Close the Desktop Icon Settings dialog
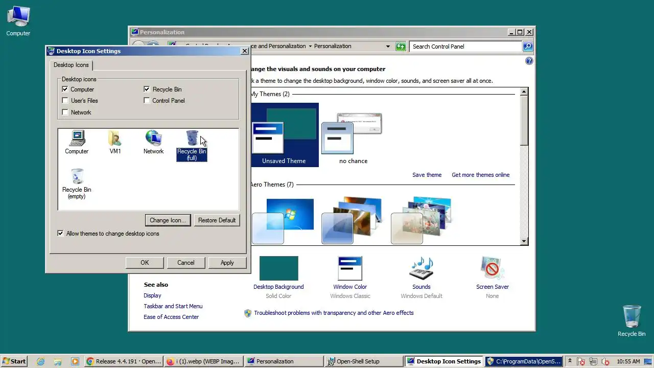Screen dimensions: 654x368 click(x=244, y=51)
